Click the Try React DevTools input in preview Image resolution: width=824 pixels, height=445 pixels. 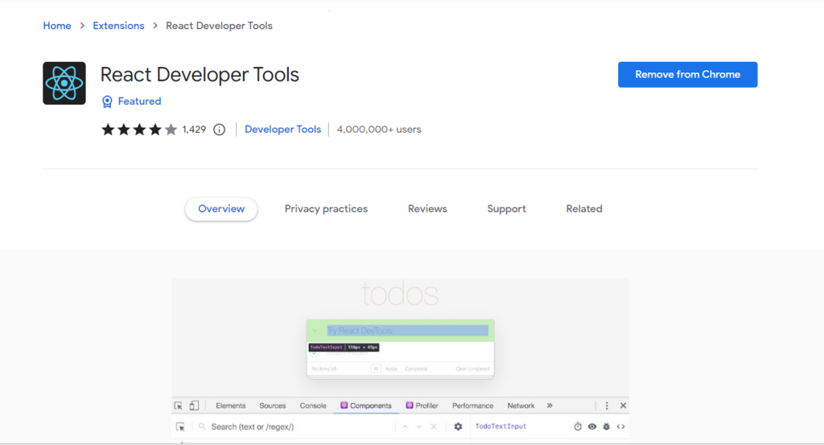click(x=408, y=331)
